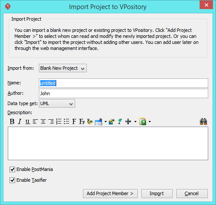Insert bulleted list in description

tap(67, 121)
